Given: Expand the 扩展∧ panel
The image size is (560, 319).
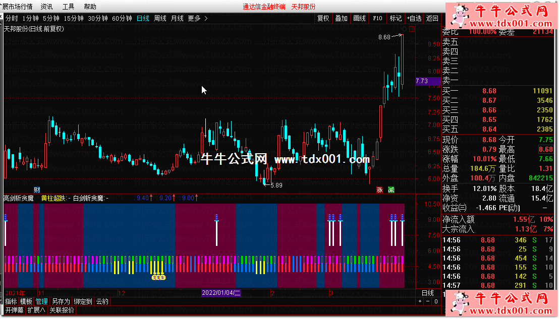Looking at the screenshot, I should 36,310.
